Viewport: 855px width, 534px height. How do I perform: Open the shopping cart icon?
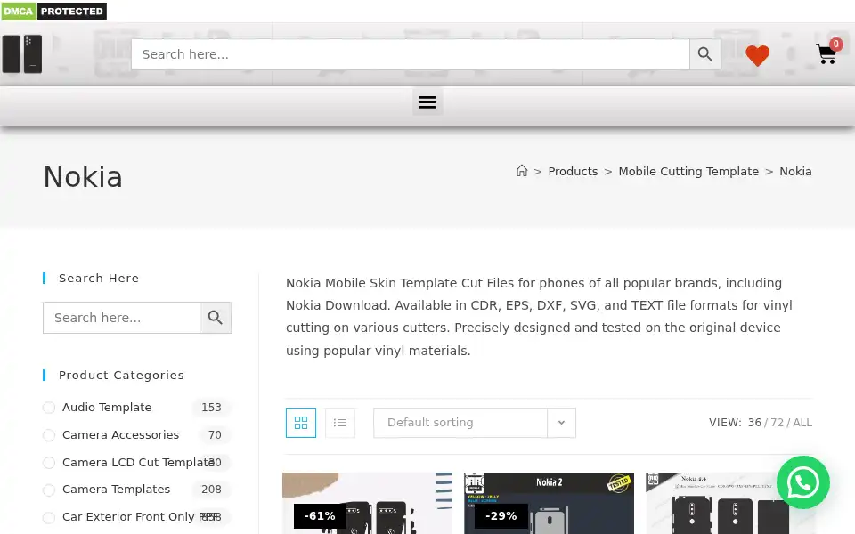click(826, 54)
